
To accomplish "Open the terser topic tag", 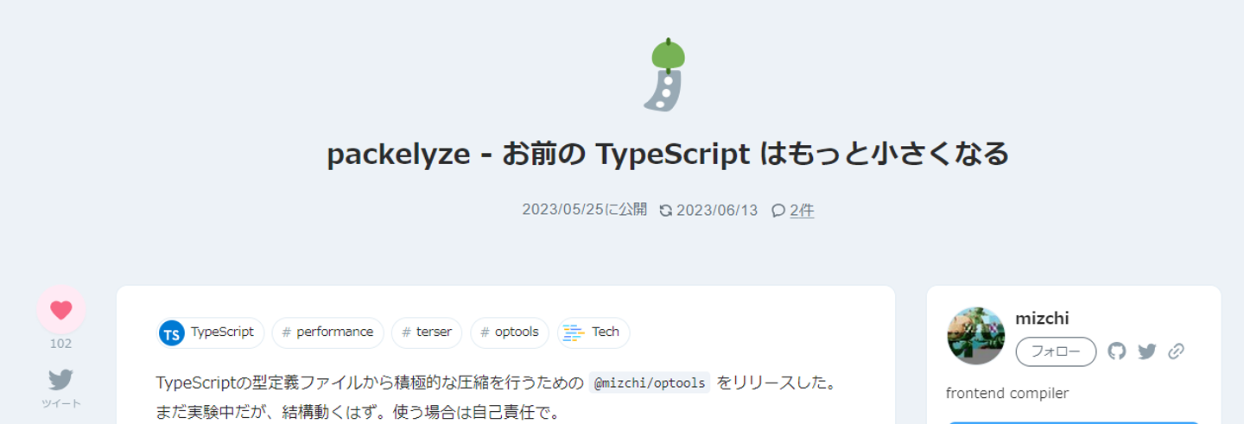I will (427, 332).
